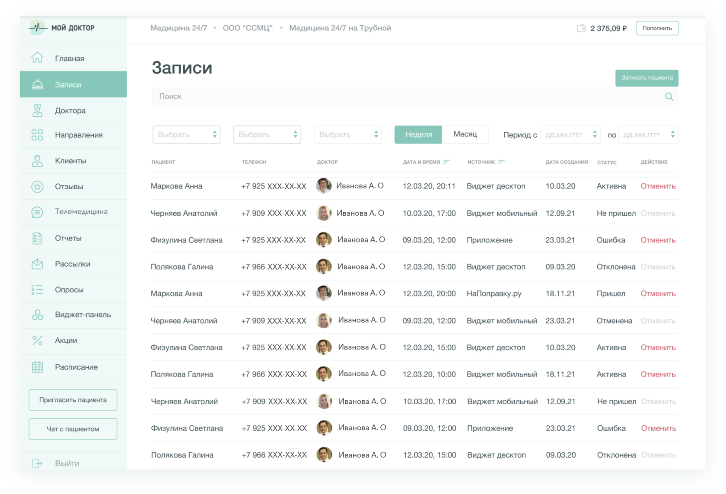The height and width of the screenshot is (494, 726).
Task: Sort by Дата и время column
Action: coord(447,162)
